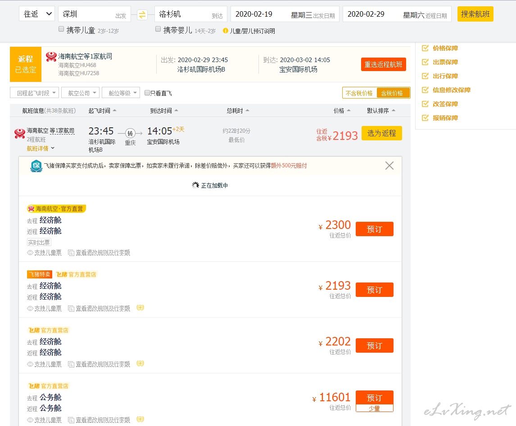The image size is (516, 426).
Task: Enable the traveling with infant checkbox
Action: tap(158, 29)
